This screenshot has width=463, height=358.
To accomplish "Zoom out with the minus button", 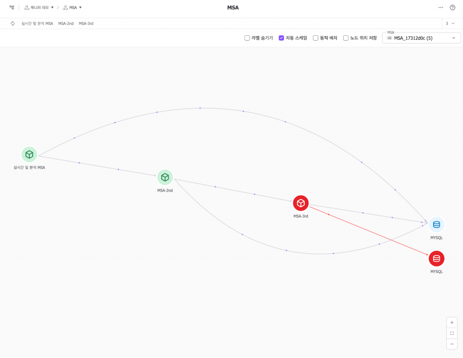I will tap(452, 344).
